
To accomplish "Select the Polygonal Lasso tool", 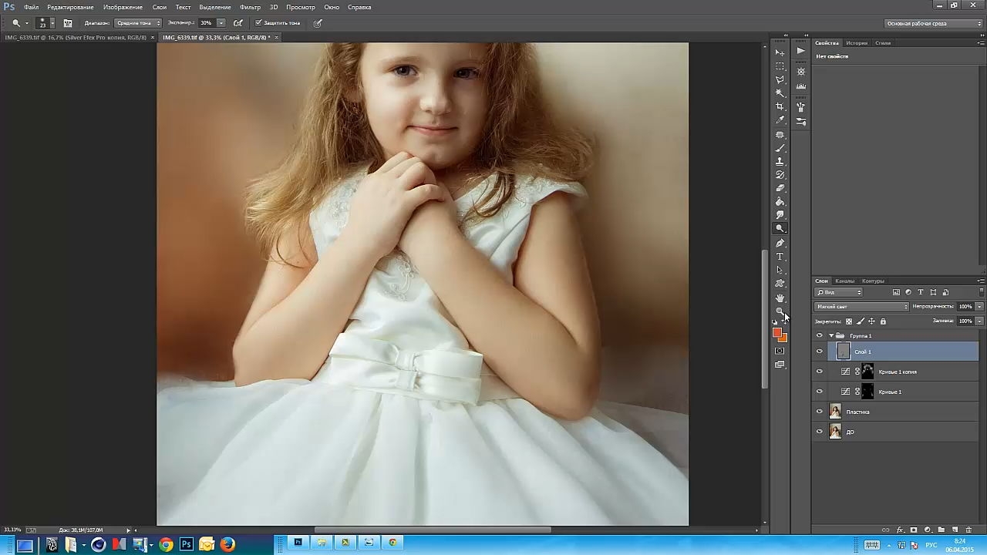I will pos(780,79).
